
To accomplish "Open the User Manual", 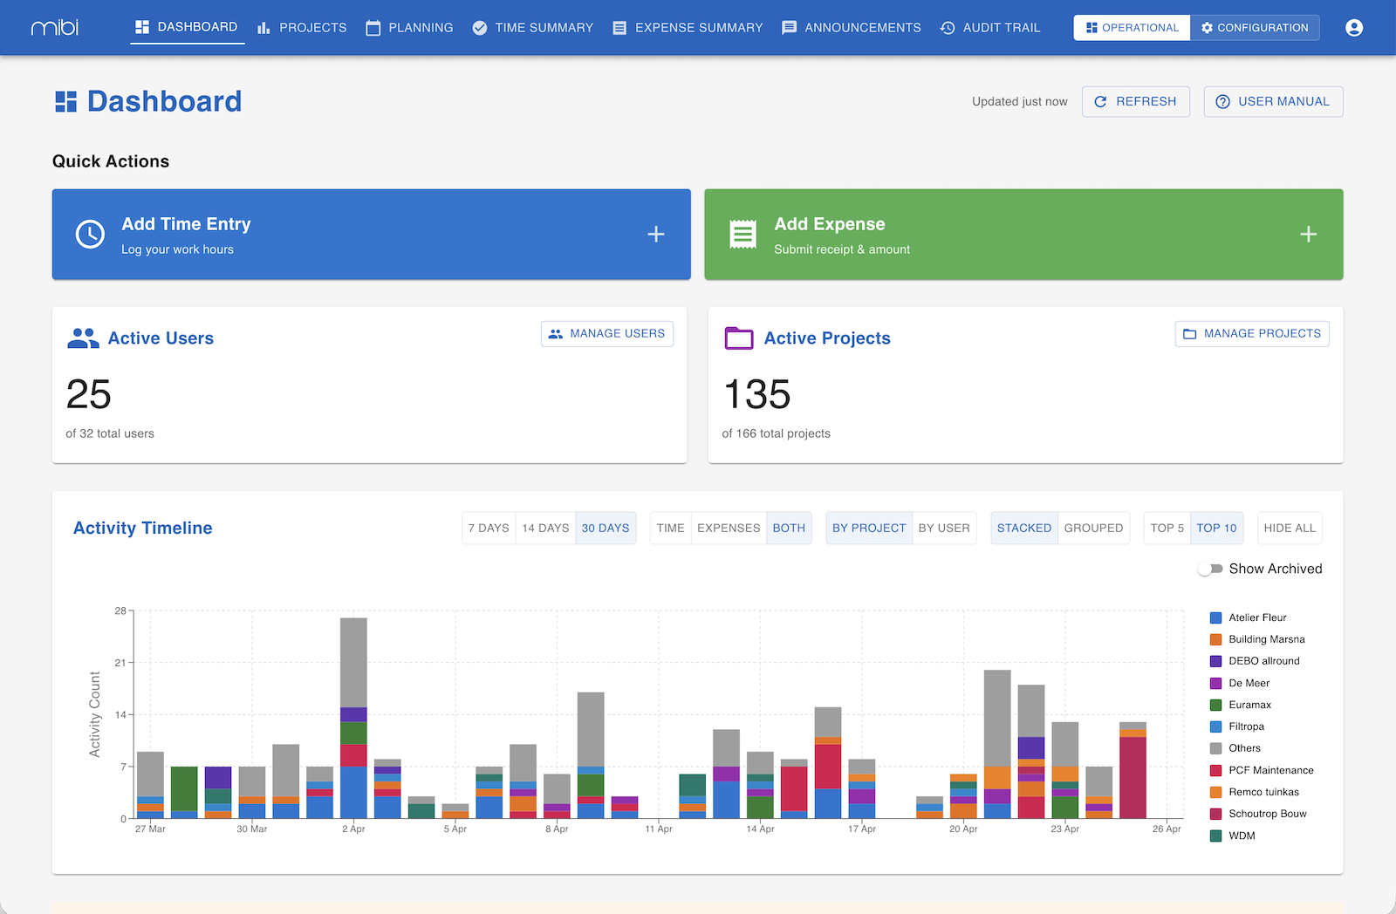I will click(1273, 101).
